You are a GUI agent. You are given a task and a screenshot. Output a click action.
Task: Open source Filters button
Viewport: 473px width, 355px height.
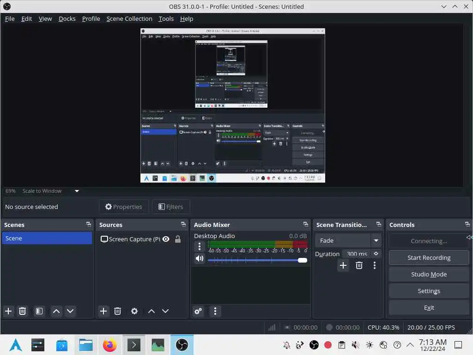pyautogui.click(x=171, y=207)
